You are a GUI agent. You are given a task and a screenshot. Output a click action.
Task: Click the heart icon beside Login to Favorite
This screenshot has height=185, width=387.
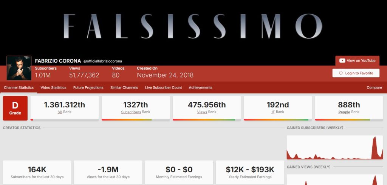(x=341, y=73)
